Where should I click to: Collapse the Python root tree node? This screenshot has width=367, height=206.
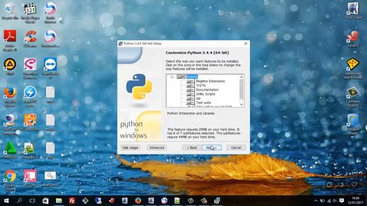tap(172, 77)
